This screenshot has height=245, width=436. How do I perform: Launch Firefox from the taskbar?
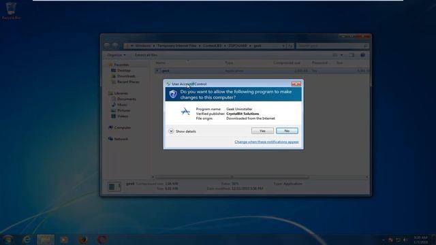click(83, 240)
